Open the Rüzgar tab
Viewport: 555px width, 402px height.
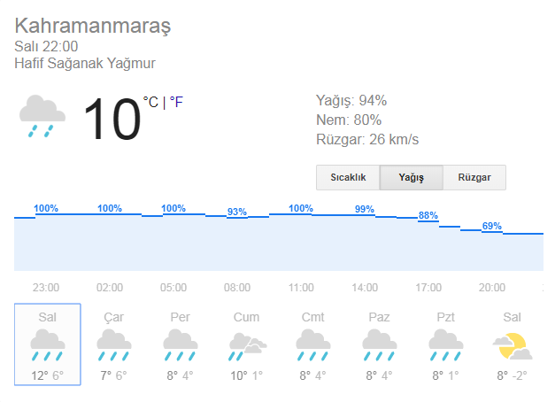tap(474, 177)
